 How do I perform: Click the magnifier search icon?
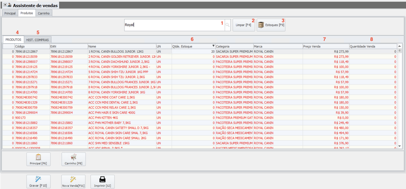tap(227, 25)
